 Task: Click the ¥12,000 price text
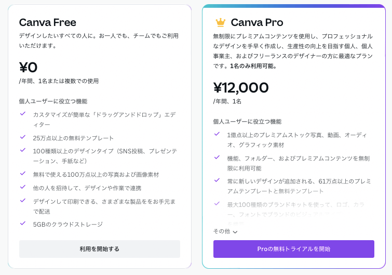click(x=241, y=87)
